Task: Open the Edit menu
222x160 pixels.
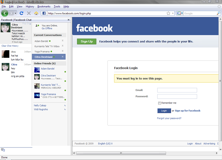Action: coord(11,7)
